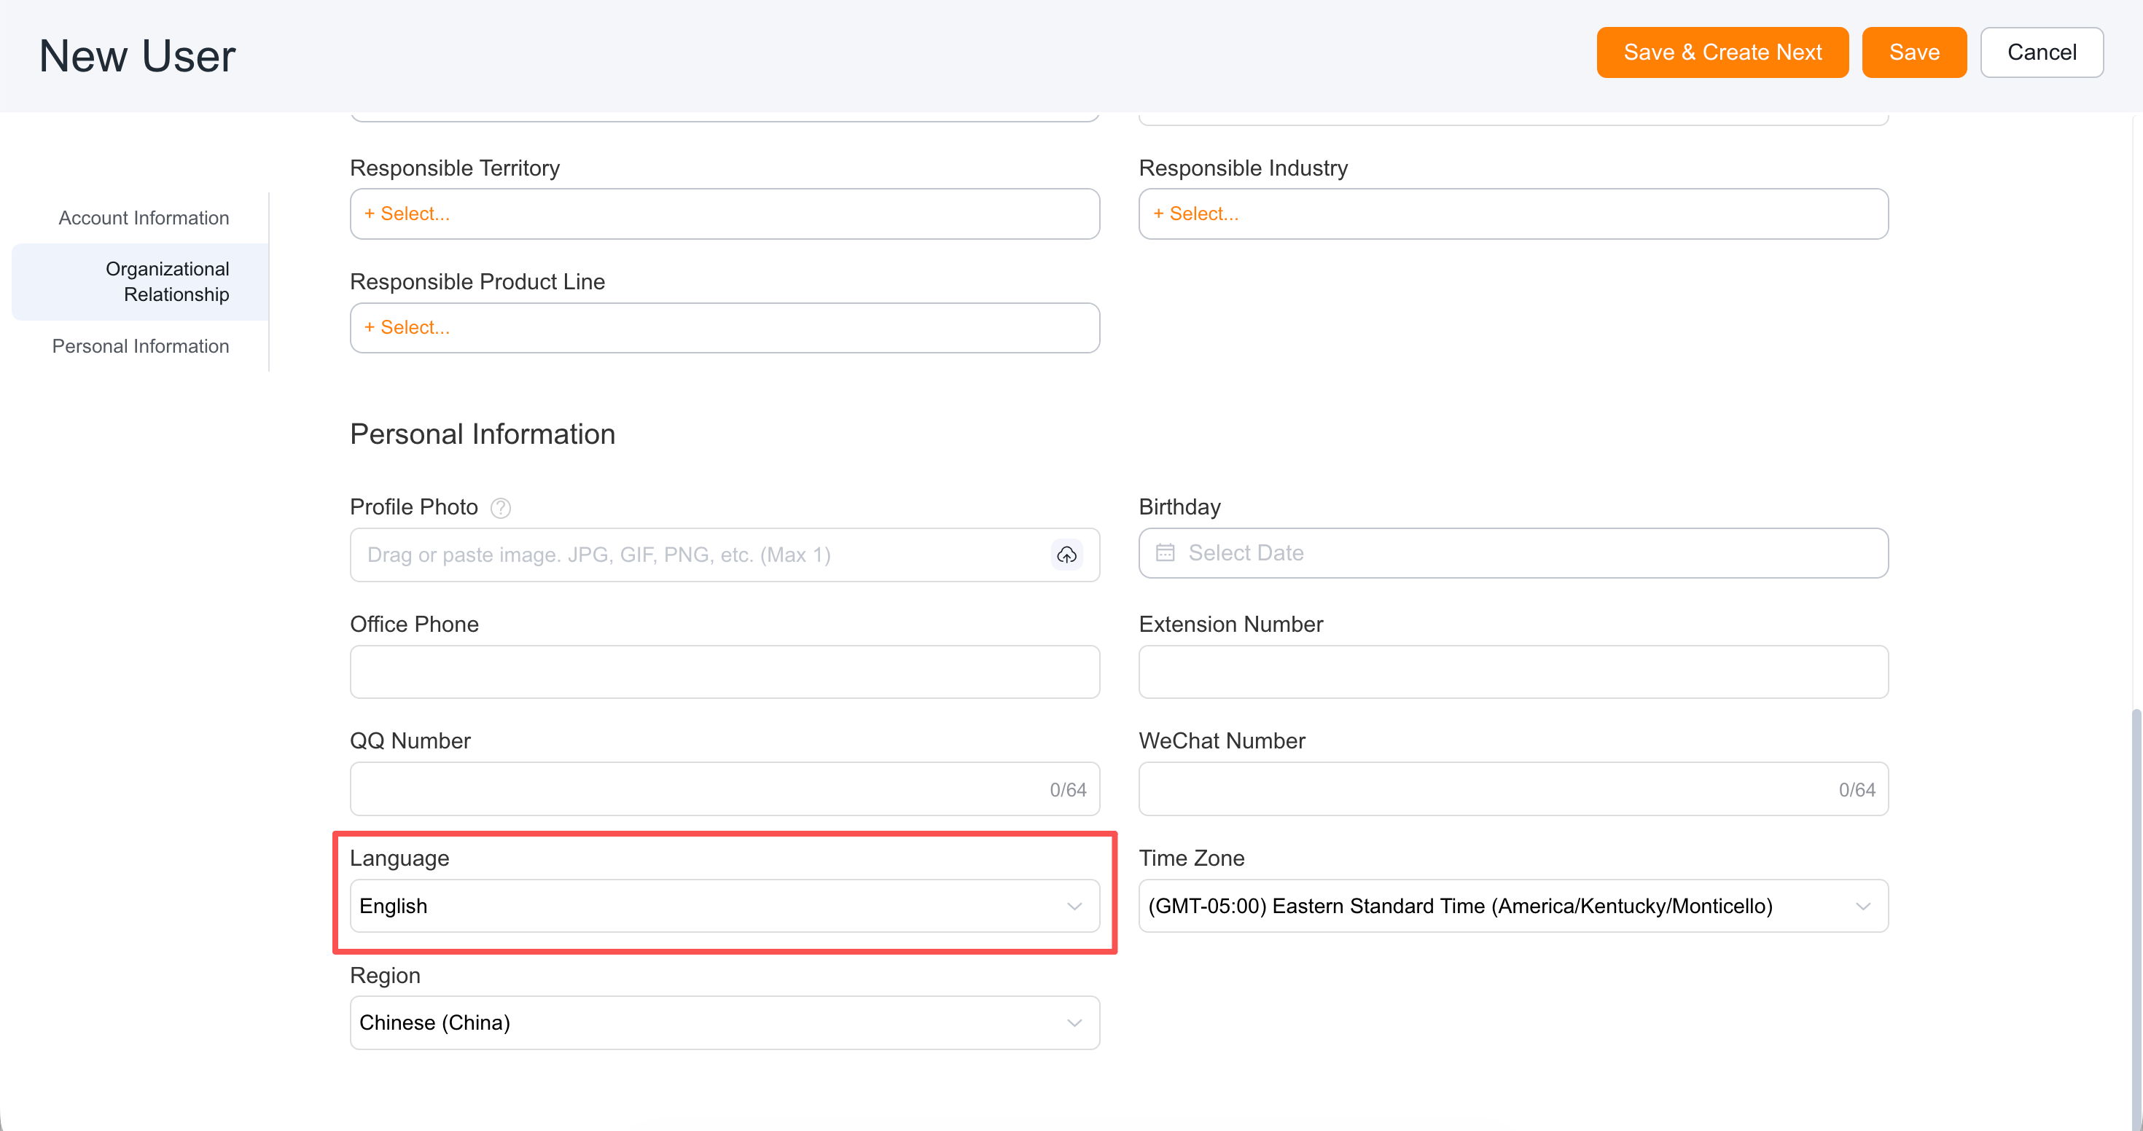
Task: Click the Extension Number input field
Action: [1513, 672]
